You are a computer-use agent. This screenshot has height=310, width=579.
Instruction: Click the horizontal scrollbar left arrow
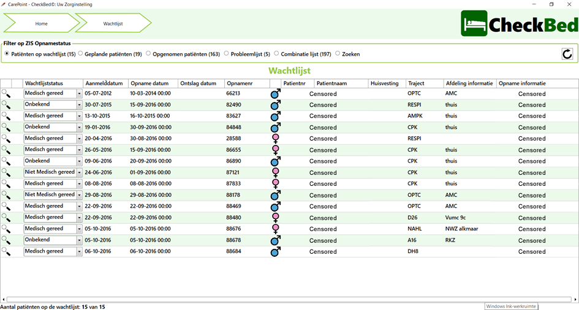[x=3, y=300]
